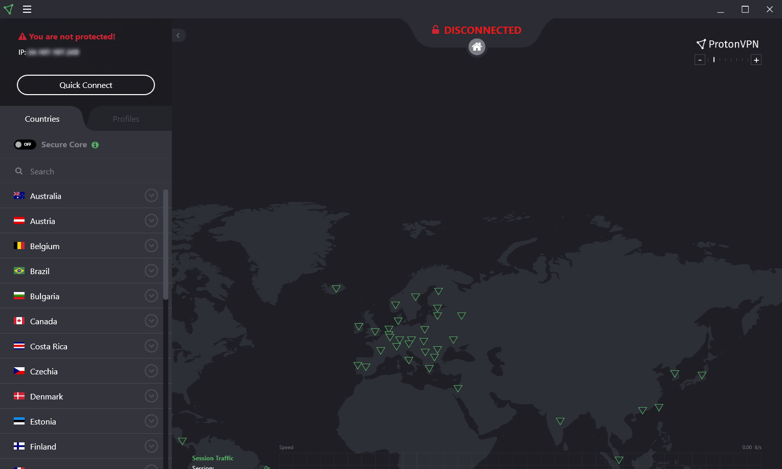
Task: Expand the Canada server list
Action: pyautogui.click(x=151, y=321)
